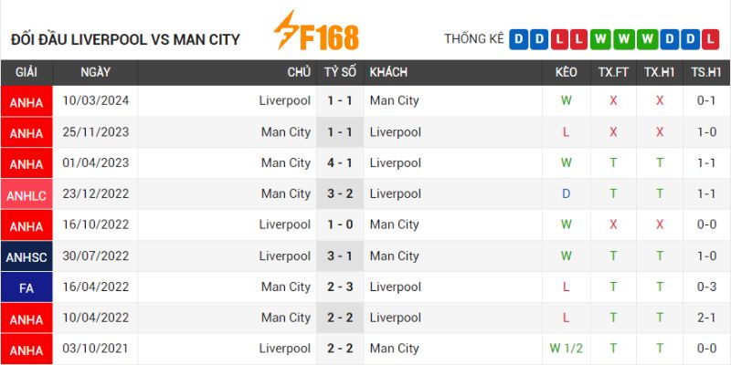Screen dimensions: 731x365
Task: Click the first blue D statistic badge
Action: point(518,39)
